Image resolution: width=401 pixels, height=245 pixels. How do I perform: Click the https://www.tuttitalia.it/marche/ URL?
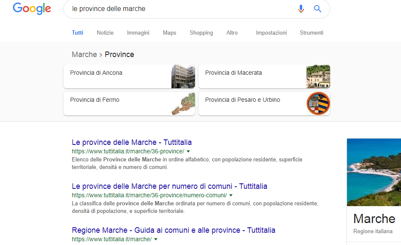(112, 240)
